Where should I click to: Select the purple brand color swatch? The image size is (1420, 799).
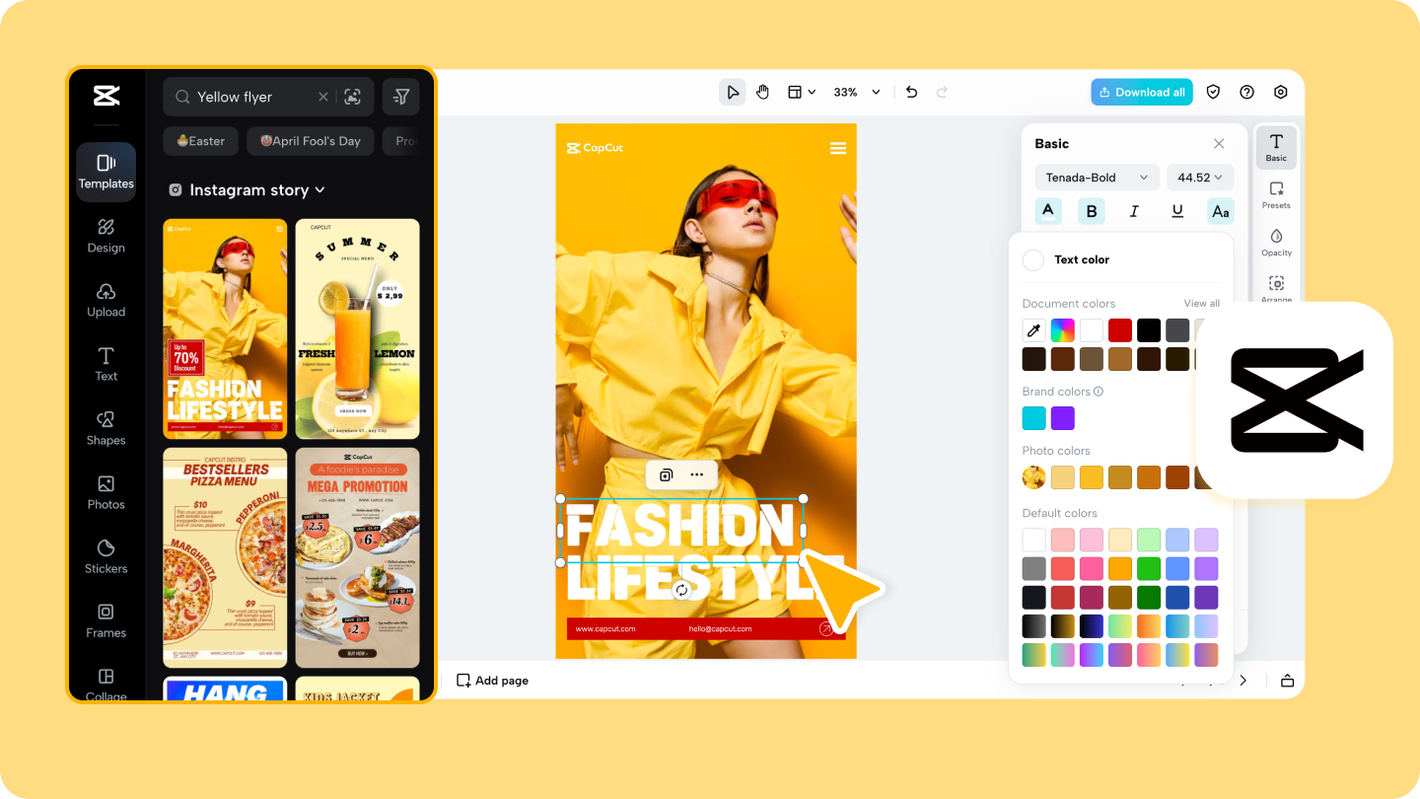pyautogui.click(x=1062, y=417)
